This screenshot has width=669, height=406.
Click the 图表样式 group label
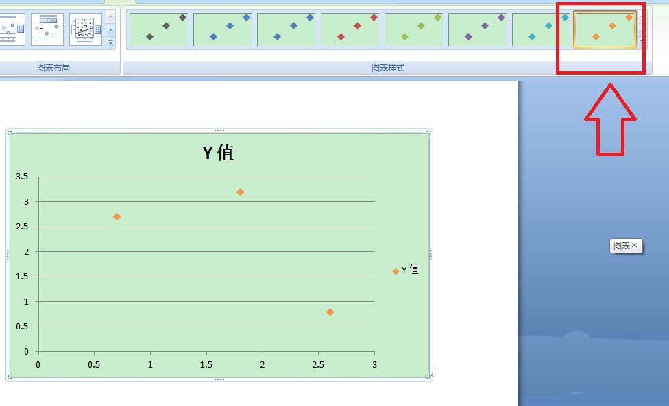[x=387, y=67]
